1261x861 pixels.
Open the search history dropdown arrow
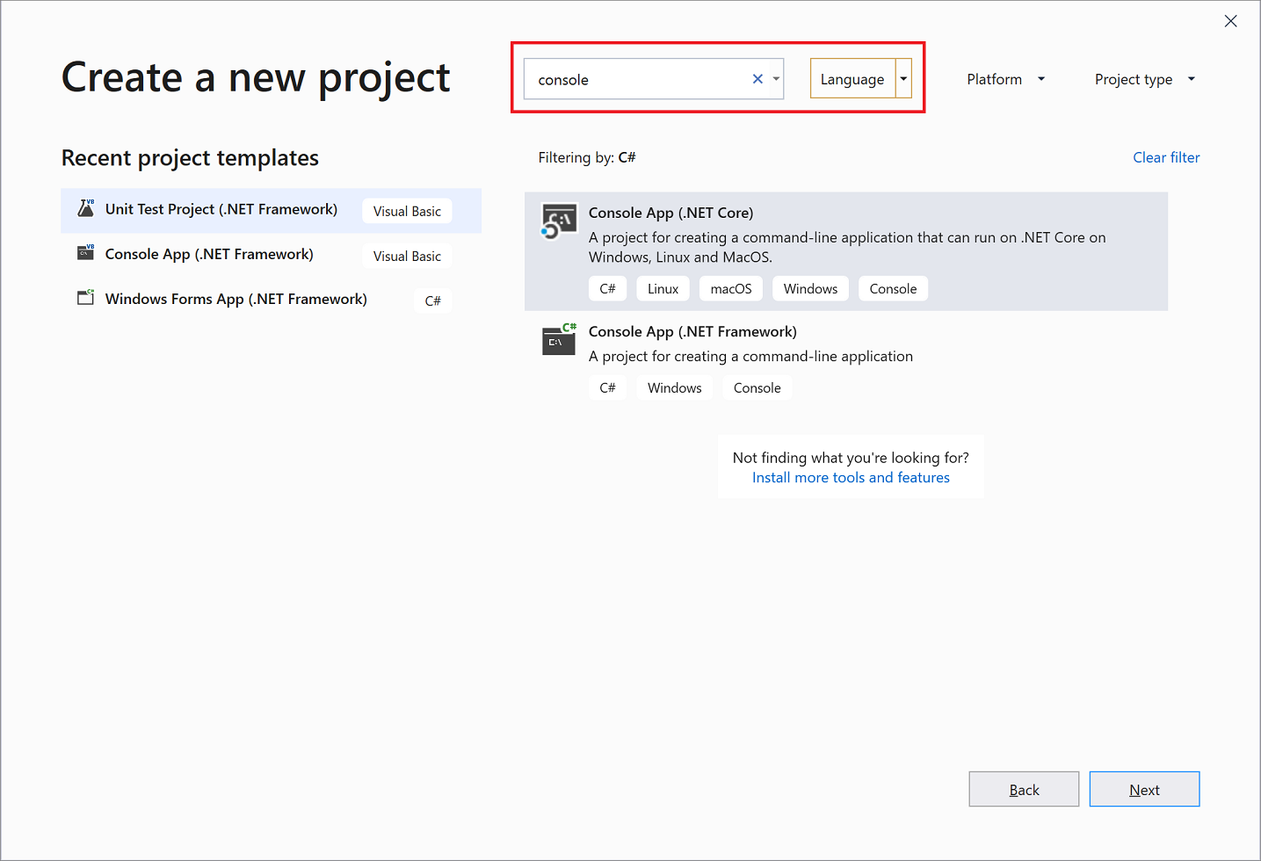776,79
